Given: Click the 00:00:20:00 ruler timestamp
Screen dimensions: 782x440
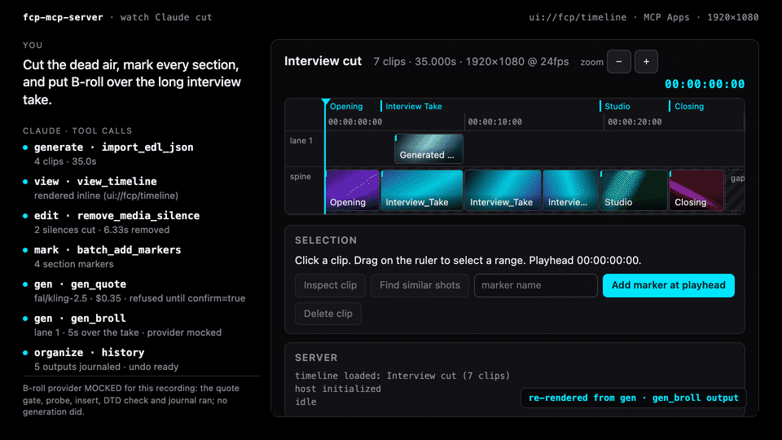Looking at the screenshot, I should pos(635,121).
